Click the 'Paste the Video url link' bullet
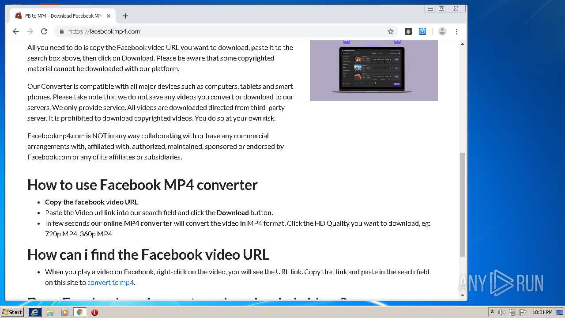 [159, 212]
